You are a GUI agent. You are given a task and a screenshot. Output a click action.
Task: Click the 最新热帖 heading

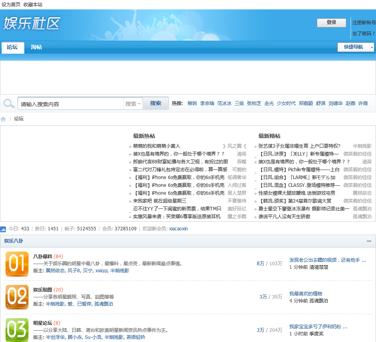[x=144, y=136]
